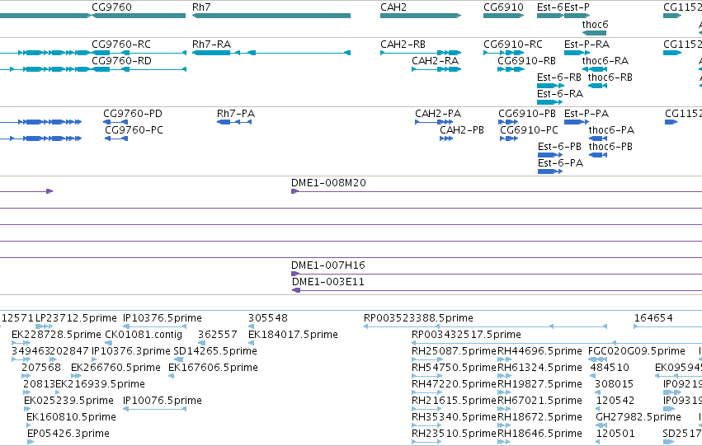The height and width of the screenshot is (446, 702).
Task: Open the Est-P-PA protein label
Action: (587, 114)
